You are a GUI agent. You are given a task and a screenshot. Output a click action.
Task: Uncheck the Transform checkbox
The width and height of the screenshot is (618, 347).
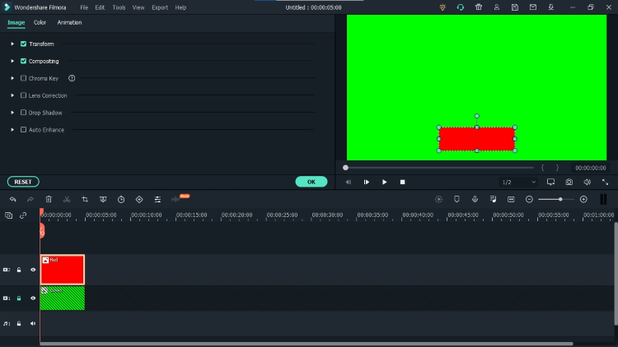(x=23, y=44)
